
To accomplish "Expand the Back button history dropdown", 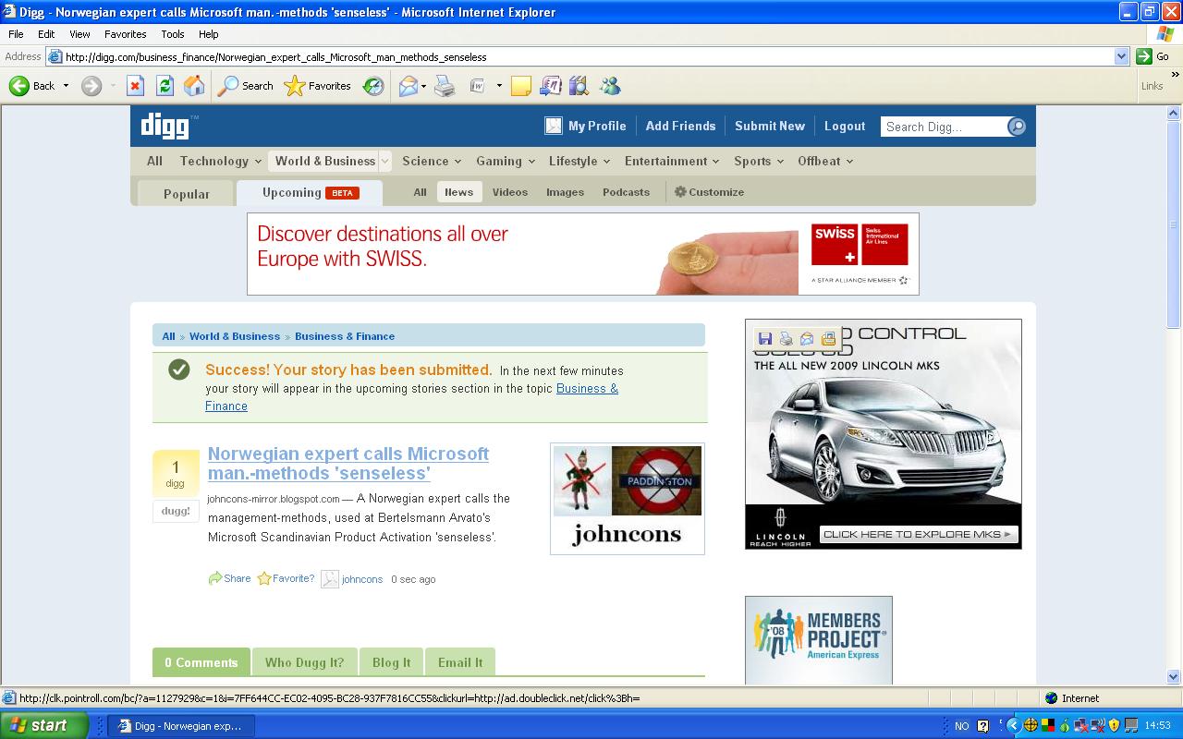I will tap(66, 86).
